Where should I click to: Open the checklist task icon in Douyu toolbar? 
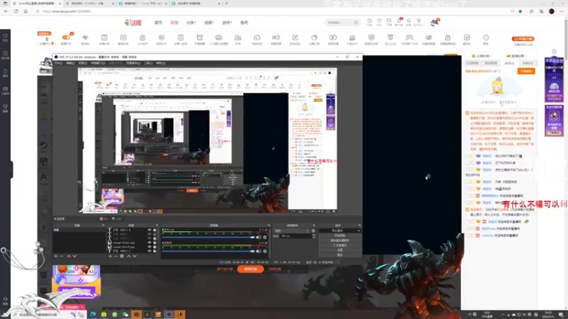(x=104, y=38)
